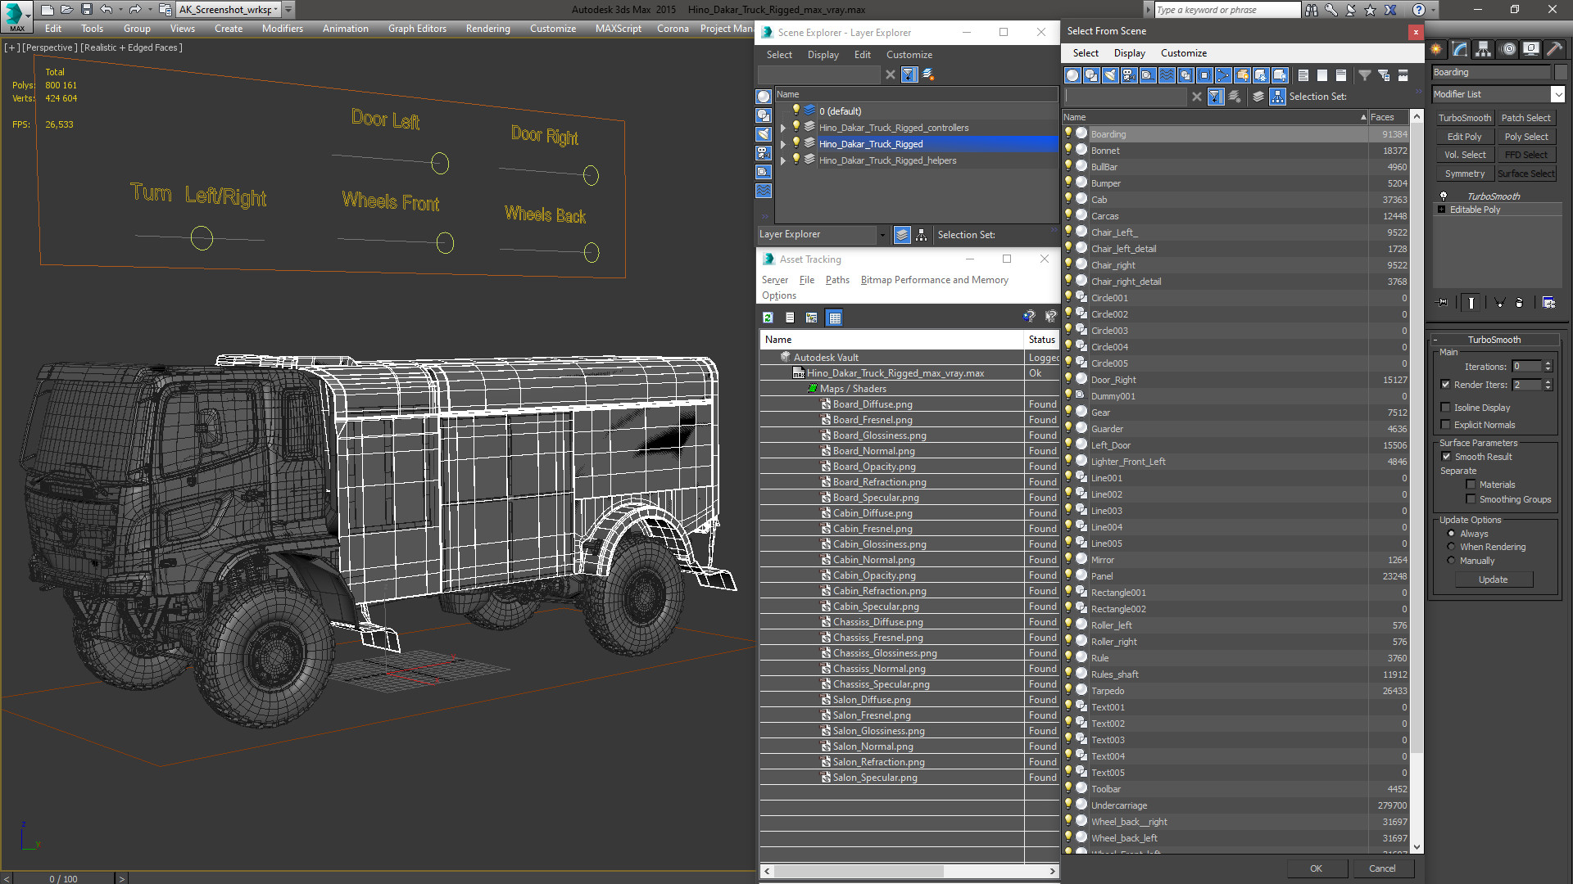Image resolution: width=1573 pixels, height=884 pixels.
Task: Enable Isoline Display checkbox
Action: pyautogui.click(x=1446, y=408)
